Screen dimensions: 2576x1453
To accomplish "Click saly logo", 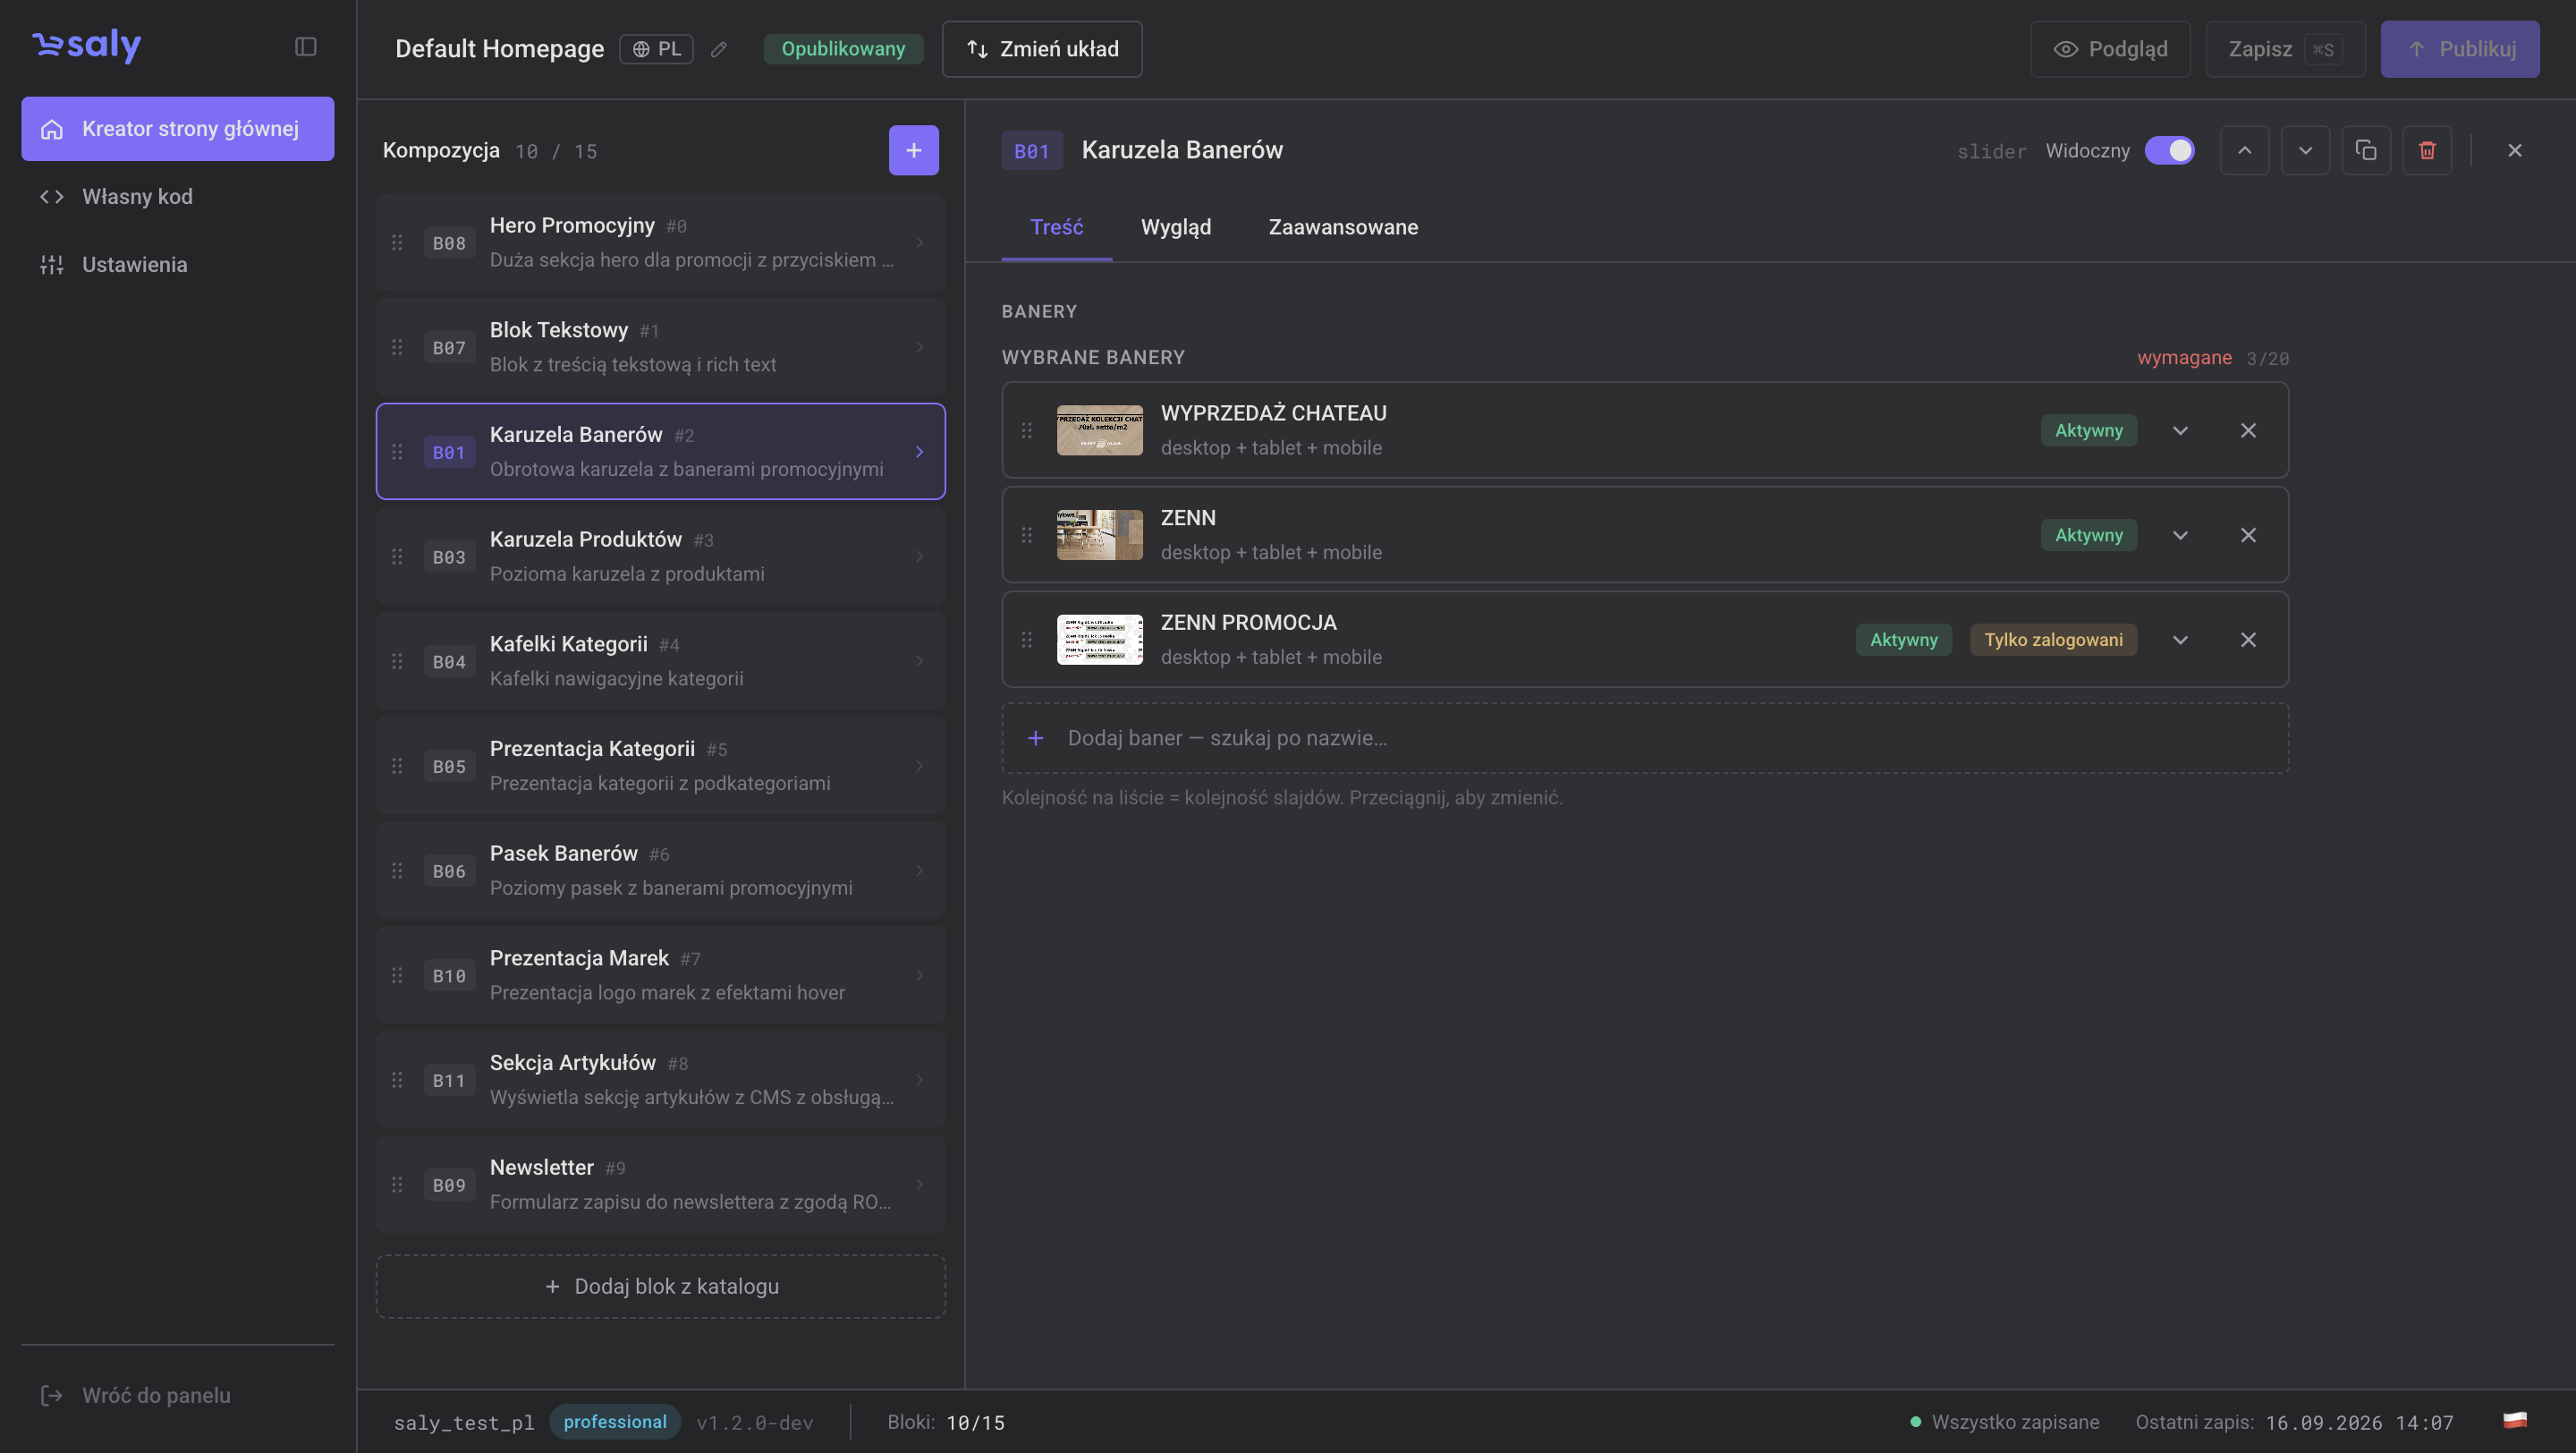I will pyautogui.click(x=87, y=45).
